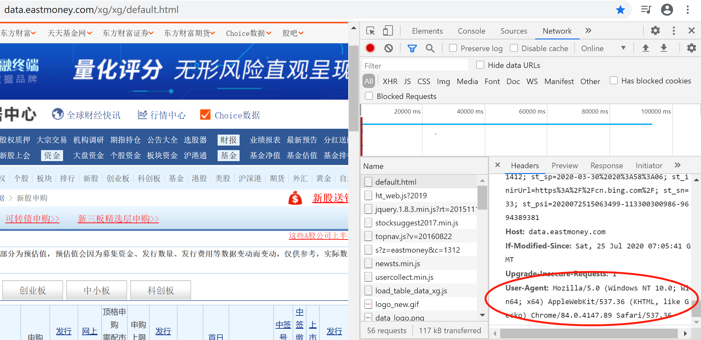701x340 pixels.
Task: Click the horizontal scrollbar in Headers pane
Action: (x=588, y=333)
